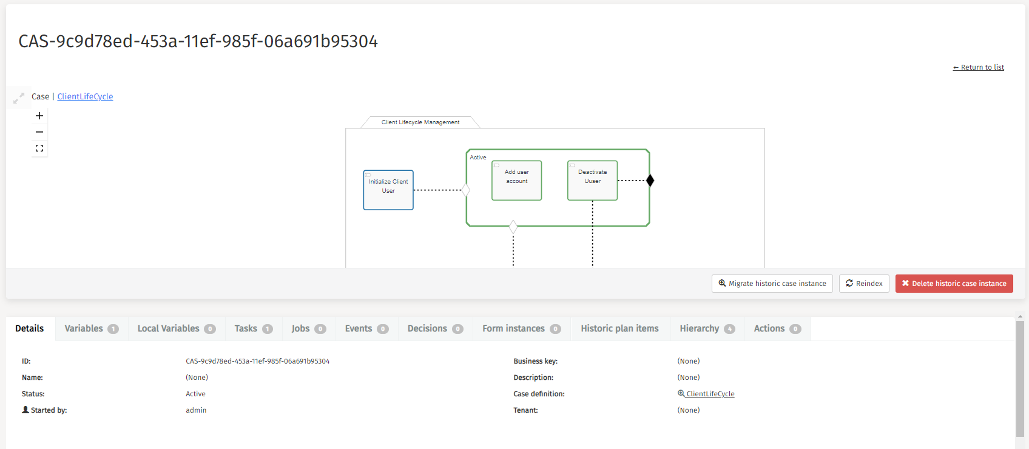The width and height of the screenshot is (1029, 449).
Task: Click Migrate historic case instance button
Action: click(x=772, y=284)
